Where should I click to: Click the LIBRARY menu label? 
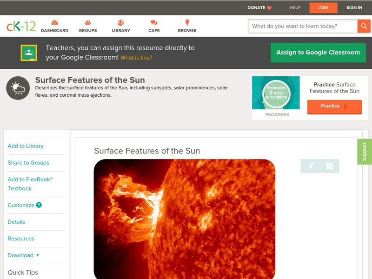pyautogui.click(x=121, y=31)
